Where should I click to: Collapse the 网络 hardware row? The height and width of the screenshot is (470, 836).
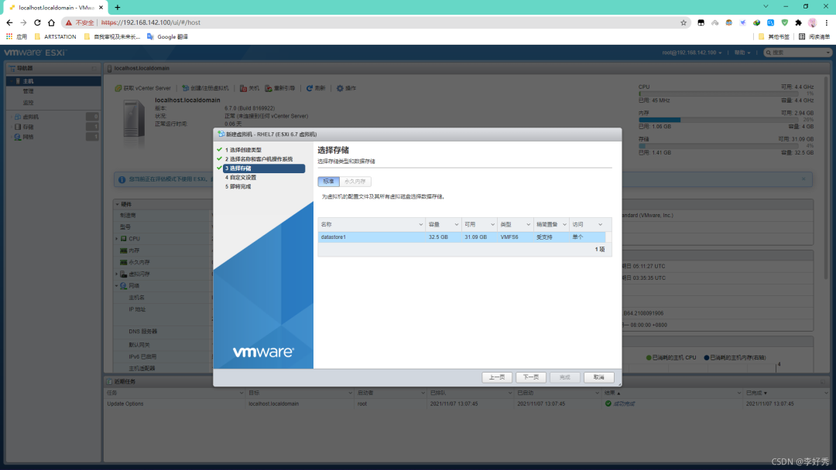point(117,286)
